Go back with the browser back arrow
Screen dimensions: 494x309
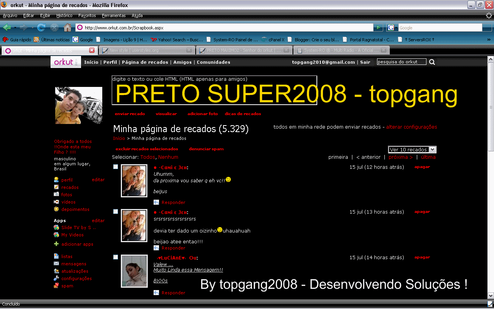point(7,27)
